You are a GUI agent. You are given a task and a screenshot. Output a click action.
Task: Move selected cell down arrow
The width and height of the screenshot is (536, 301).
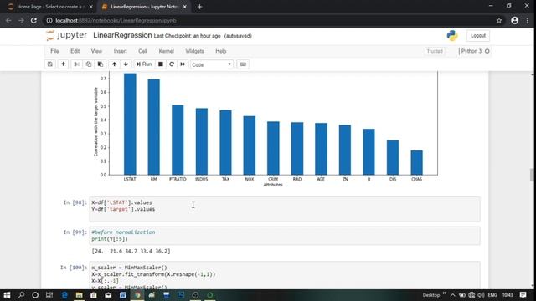126,64
